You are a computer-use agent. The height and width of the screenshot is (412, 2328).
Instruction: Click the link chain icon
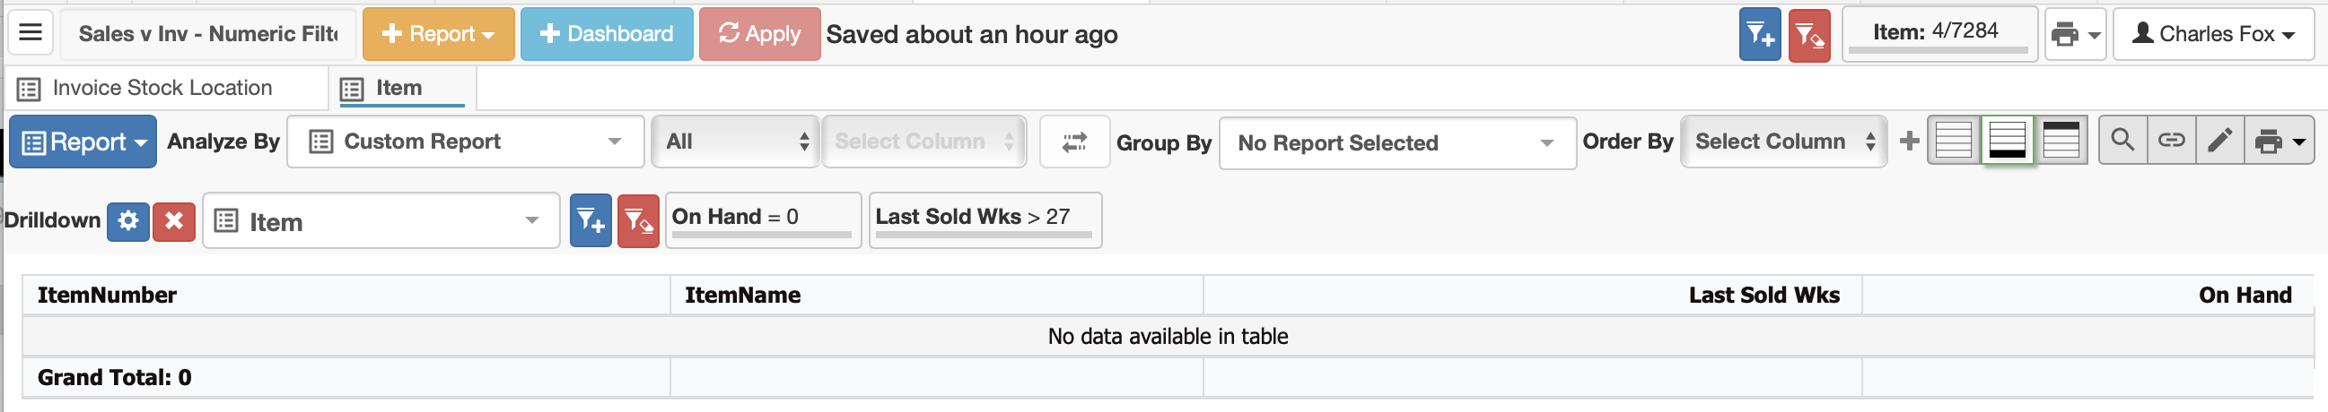2171,141
